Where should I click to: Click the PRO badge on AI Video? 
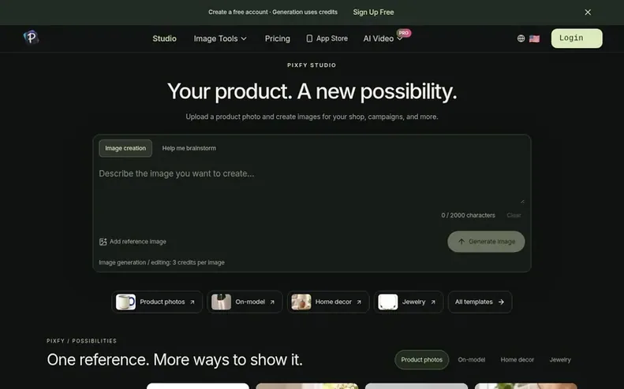coord(404,33)
